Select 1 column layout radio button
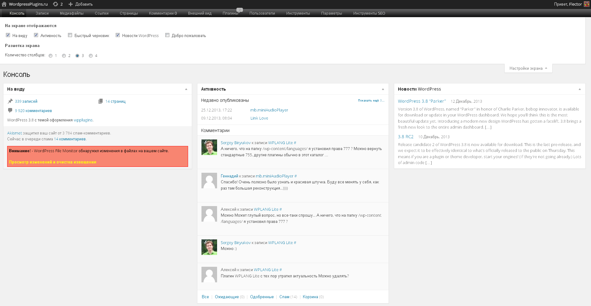Viewport: 591px width, 306px height. 51,56
